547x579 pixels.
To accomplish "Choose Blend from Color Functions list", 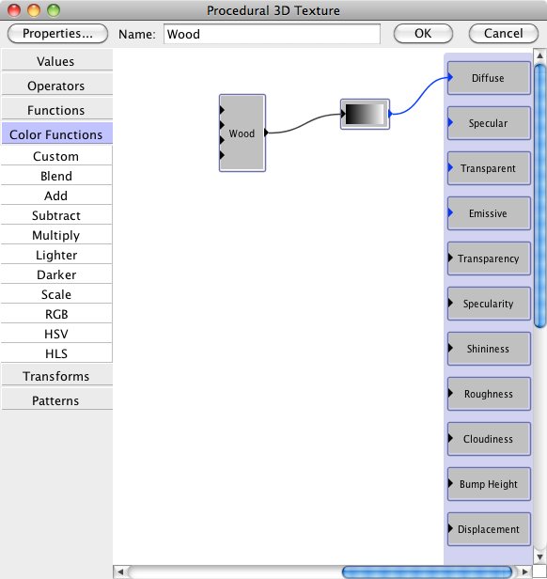I will pyautogui.click(x=56, y=176).
